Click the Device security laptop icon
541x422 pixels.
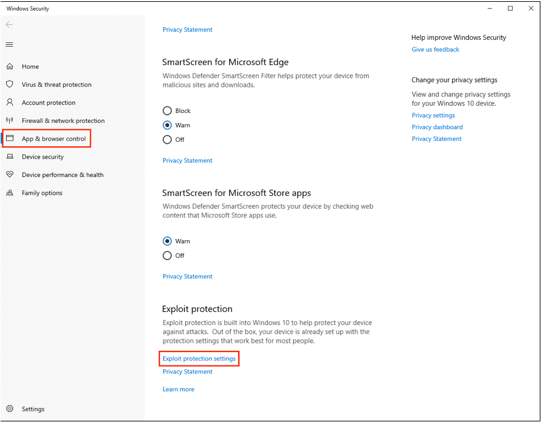click(x=10, y=157)
